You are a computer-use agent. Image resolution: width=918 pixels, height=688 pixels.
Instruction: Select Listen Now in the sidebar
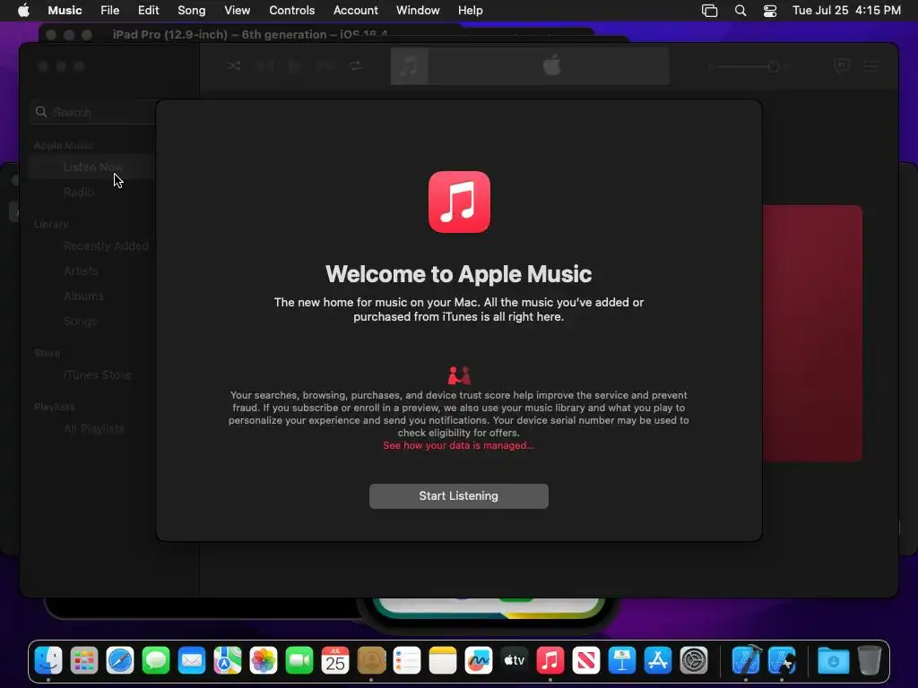tap(93, 168)
